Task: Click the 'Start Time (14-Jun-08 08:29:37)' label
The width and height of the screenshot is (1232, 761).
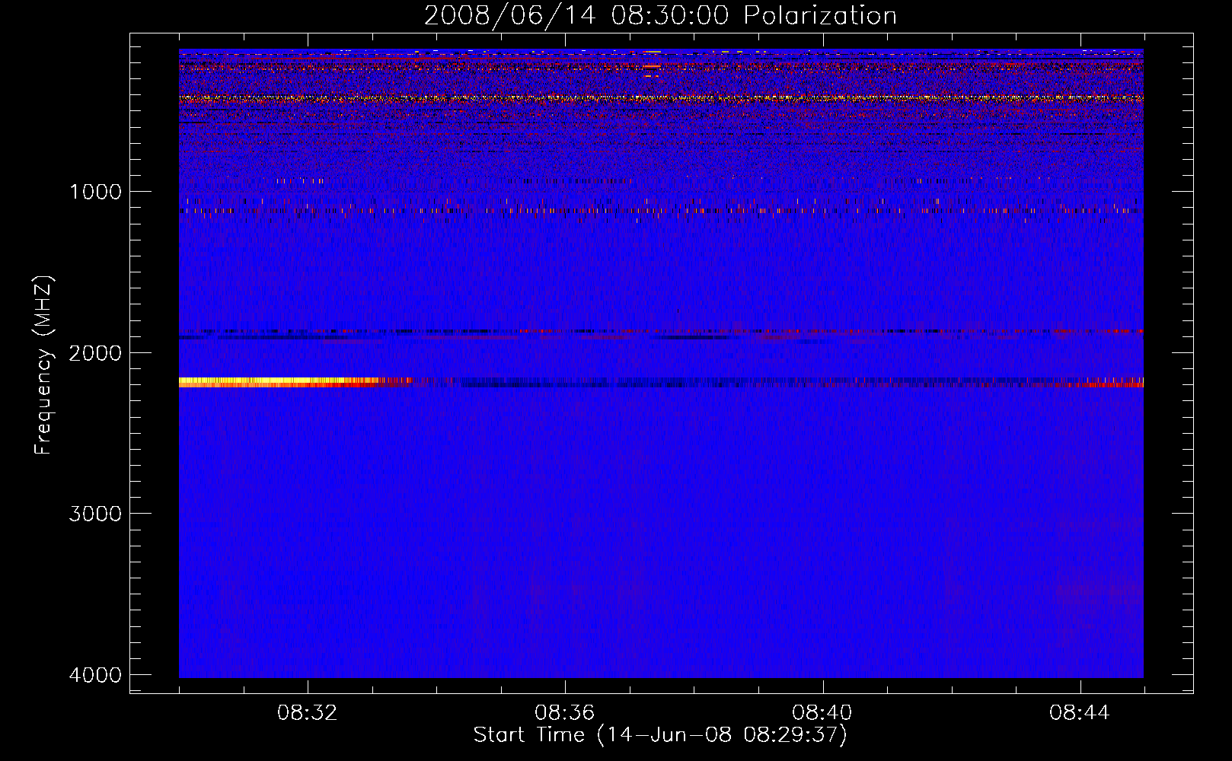Action: pyautogui.click(x=660, y=735)
